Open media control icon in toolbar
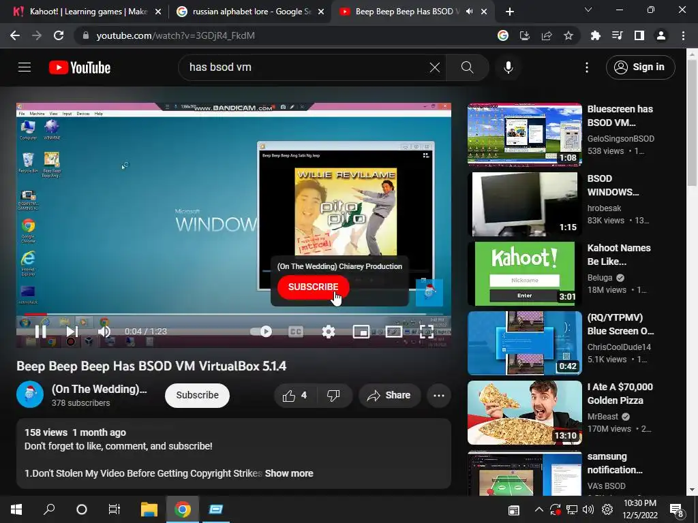The width and height of the screenshot is (698, 523). [x=618, y=35]
